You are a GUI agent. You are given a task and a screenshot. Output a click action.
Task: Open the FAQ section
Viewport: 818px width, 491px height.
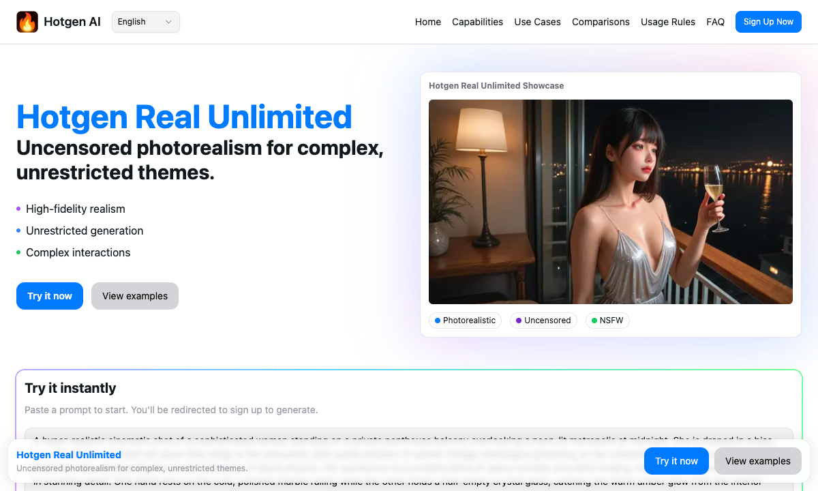(715, 22)
